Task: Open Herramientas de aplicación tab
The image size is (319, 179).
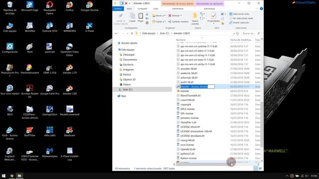Action: [x=209, y=3]
